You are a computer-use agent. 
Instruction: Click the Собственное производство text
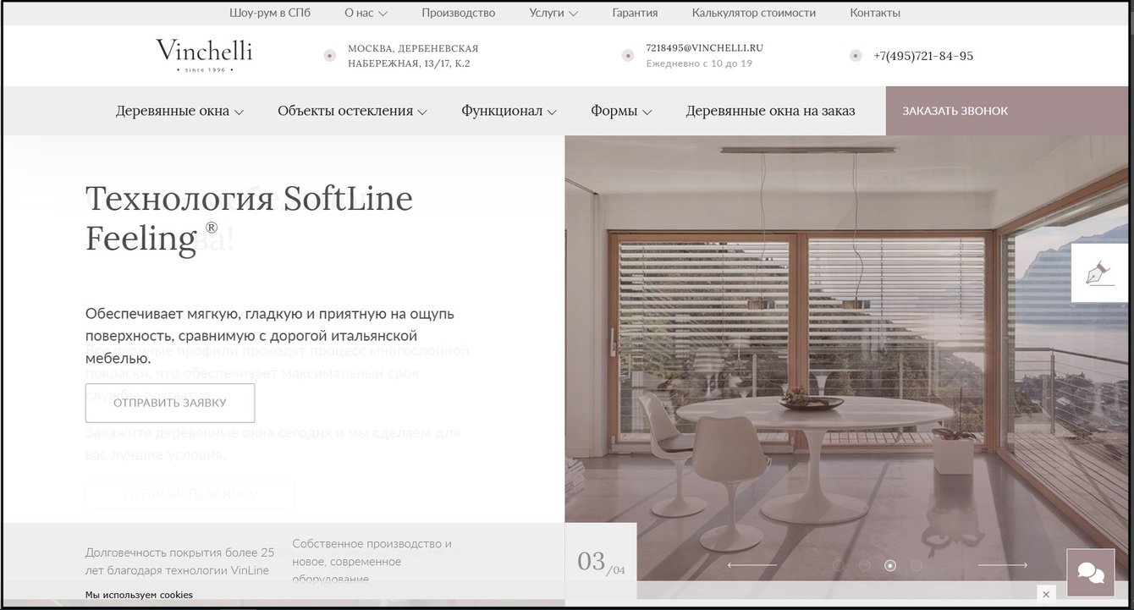click(372, 562)
